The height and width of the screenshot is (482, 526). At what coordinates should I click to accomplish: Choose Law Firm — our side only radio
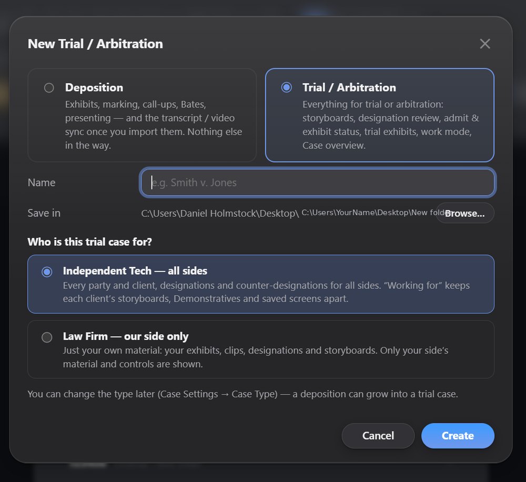click(x=47, y=337)
